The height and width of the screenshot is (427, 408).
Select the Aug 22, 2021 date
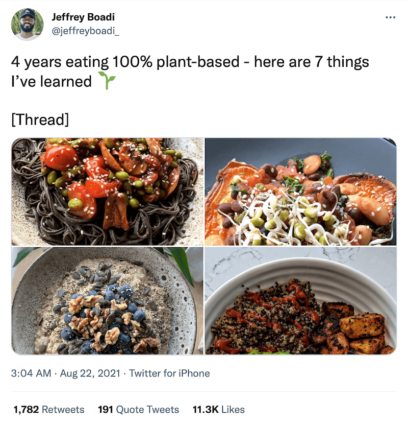90,373
